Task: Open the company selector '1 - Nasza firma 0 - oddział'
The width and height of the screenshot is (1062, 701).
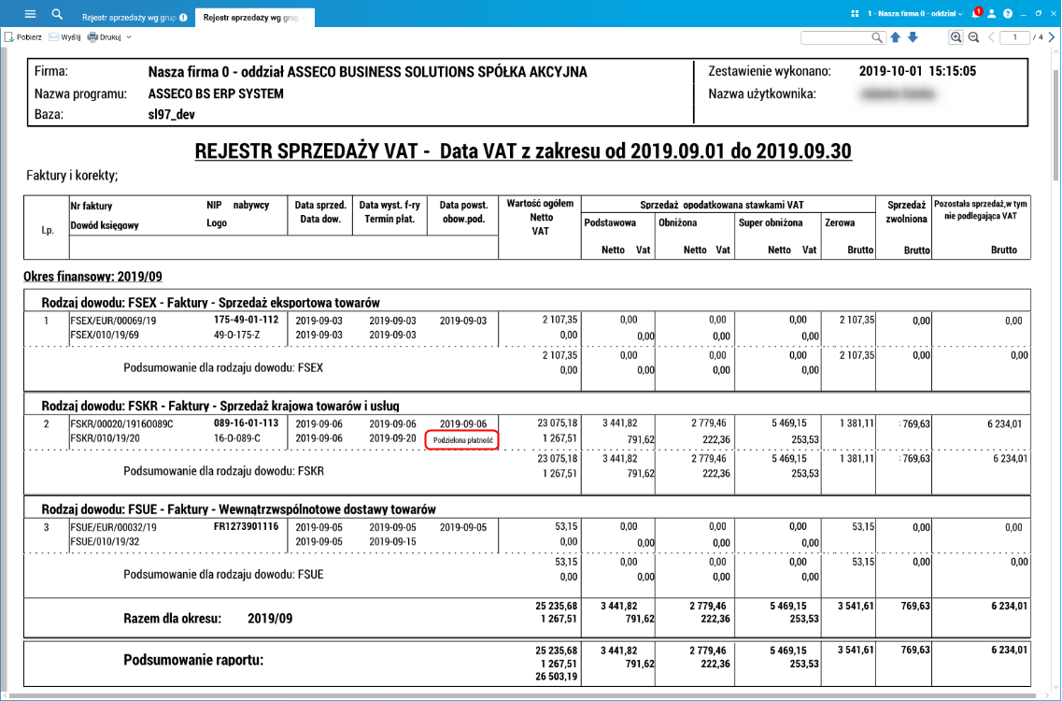Action: 914,14
